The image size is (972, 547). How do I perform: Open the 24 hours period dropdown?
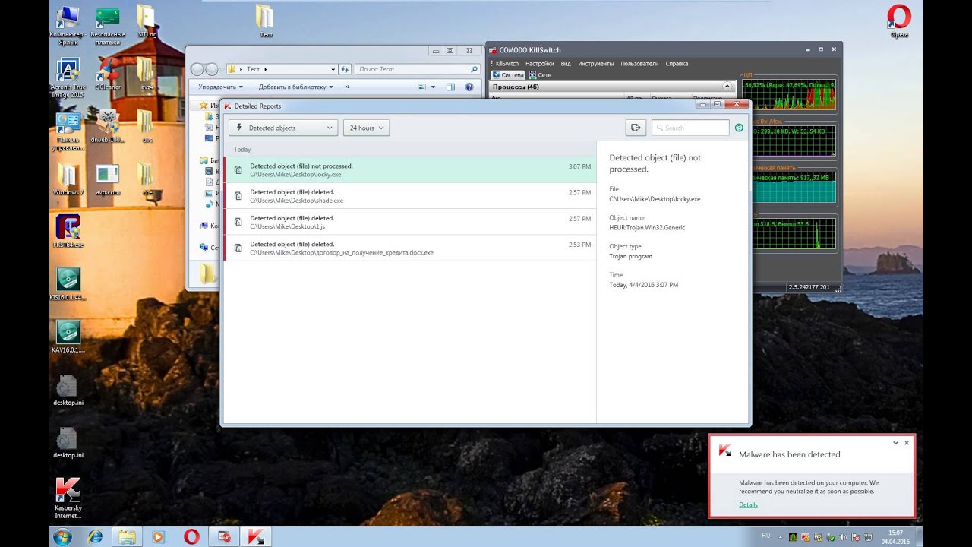(366, 128)
